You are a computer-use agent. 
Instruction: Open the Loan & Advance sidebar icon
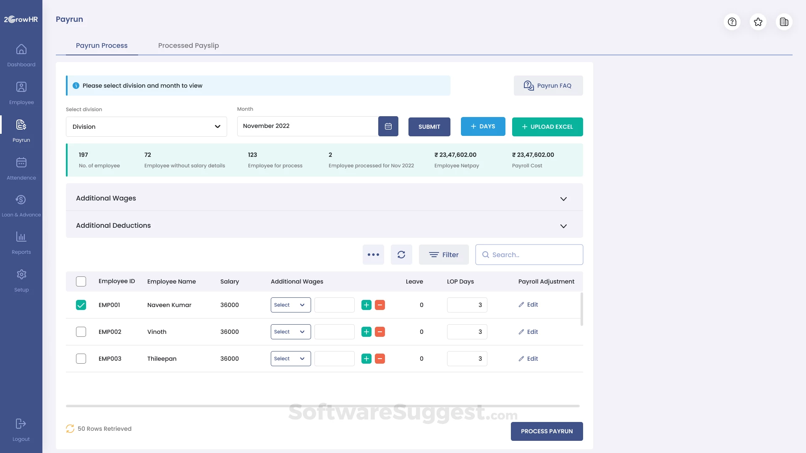click(x=21, y=200)
